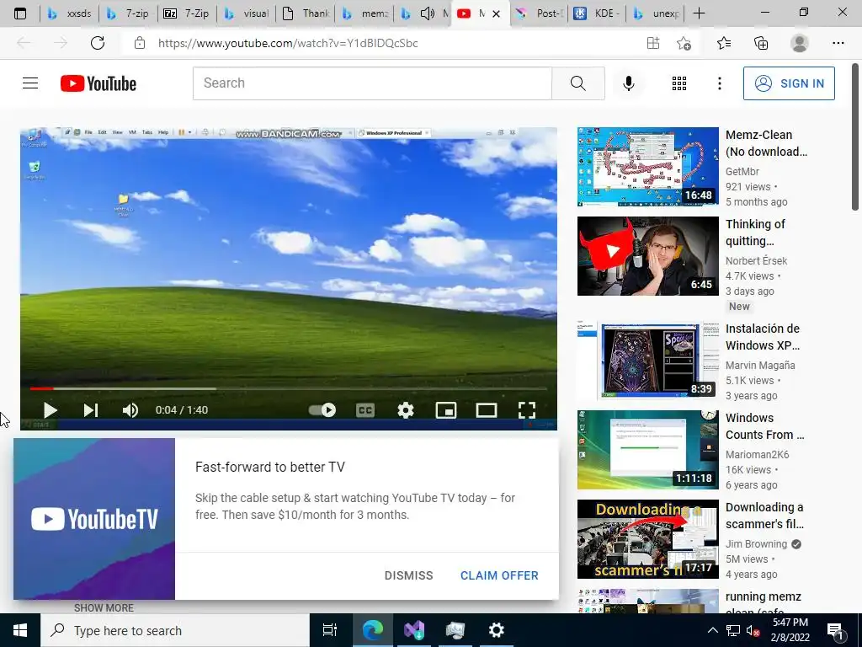The height and width of the screenshot is (647, 862).
Task: Mute the audio-playing tab speaker icon
Action: pyautogui.click(x=428, y=13)
